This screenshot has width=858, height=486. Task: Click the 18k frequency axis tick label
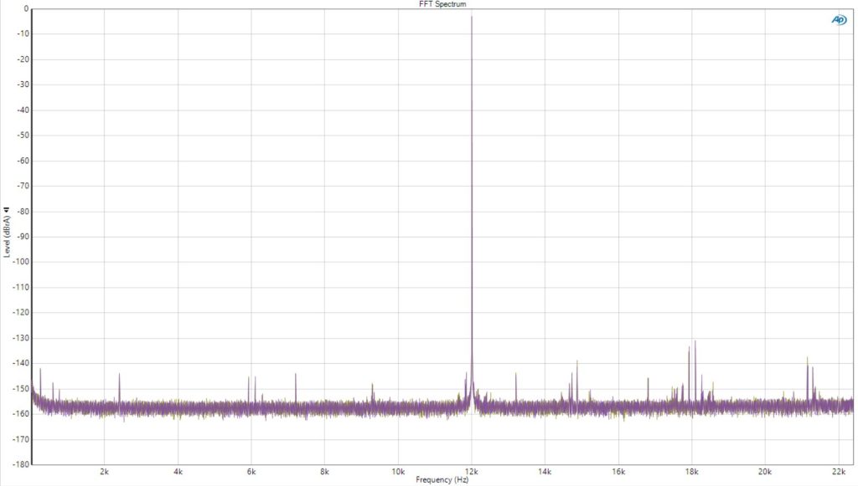691,471
